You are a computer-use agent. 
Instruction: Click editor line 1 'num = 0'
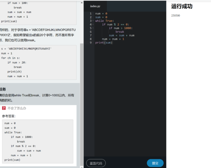pos(101,13)
